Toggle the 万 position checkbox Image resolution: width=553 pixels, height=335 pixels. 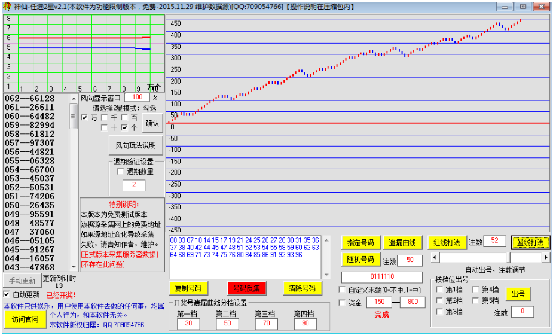tap(84, 118)
